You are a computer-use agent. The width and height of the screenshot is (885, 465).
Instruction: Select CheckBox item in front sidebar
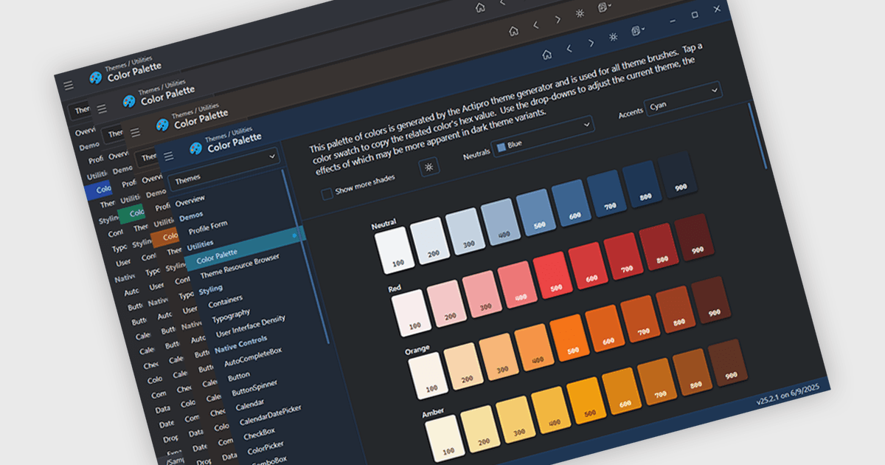(x=260, y=434)
